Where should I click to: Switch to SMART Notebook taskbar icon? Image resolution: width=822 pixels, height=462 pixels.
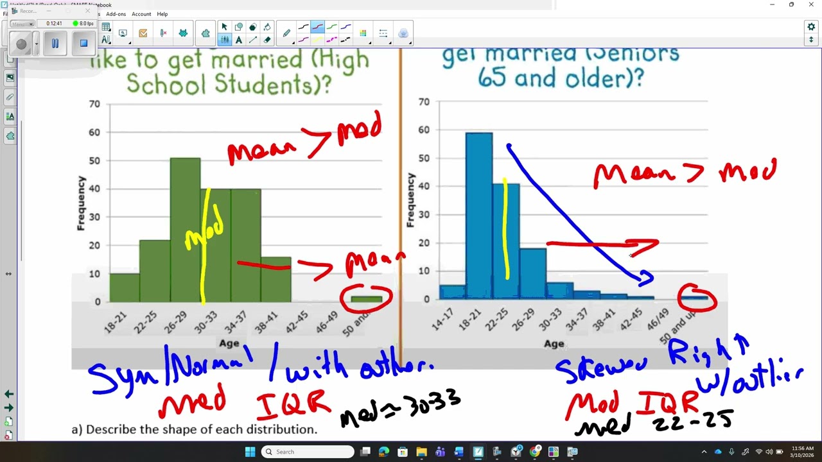(478, 452)
